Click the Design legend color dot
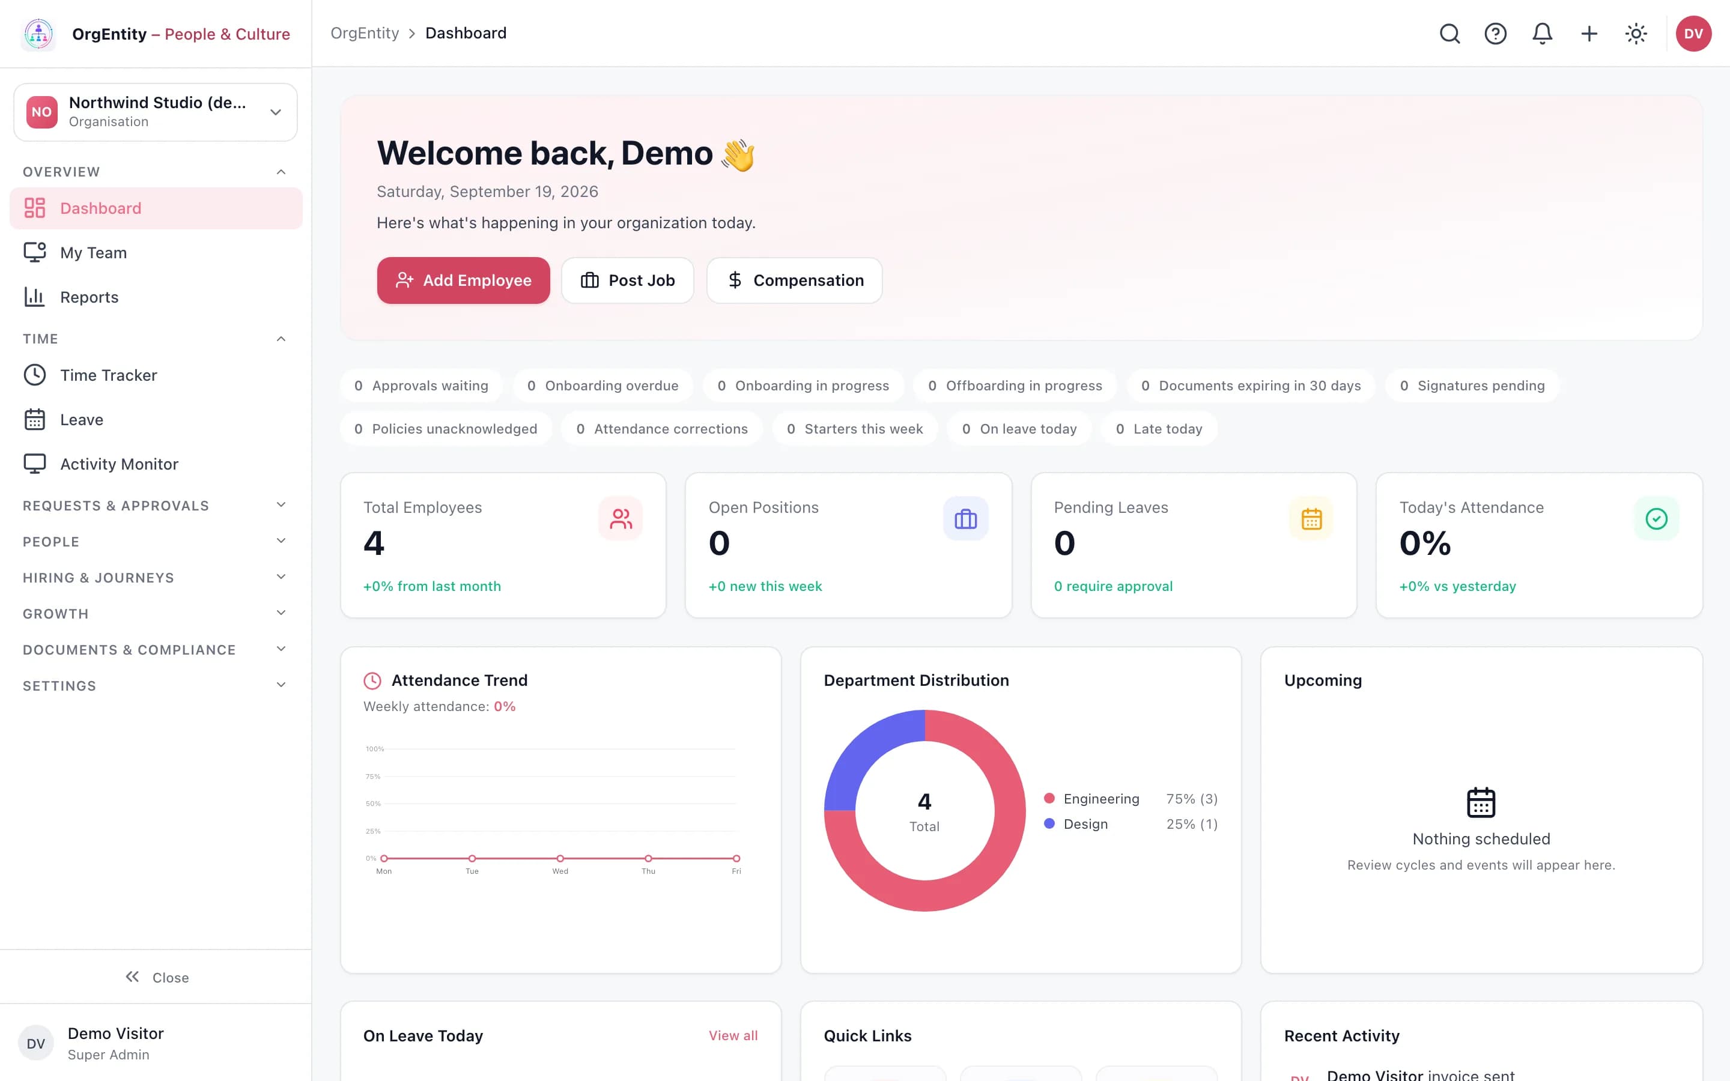 1049,823
